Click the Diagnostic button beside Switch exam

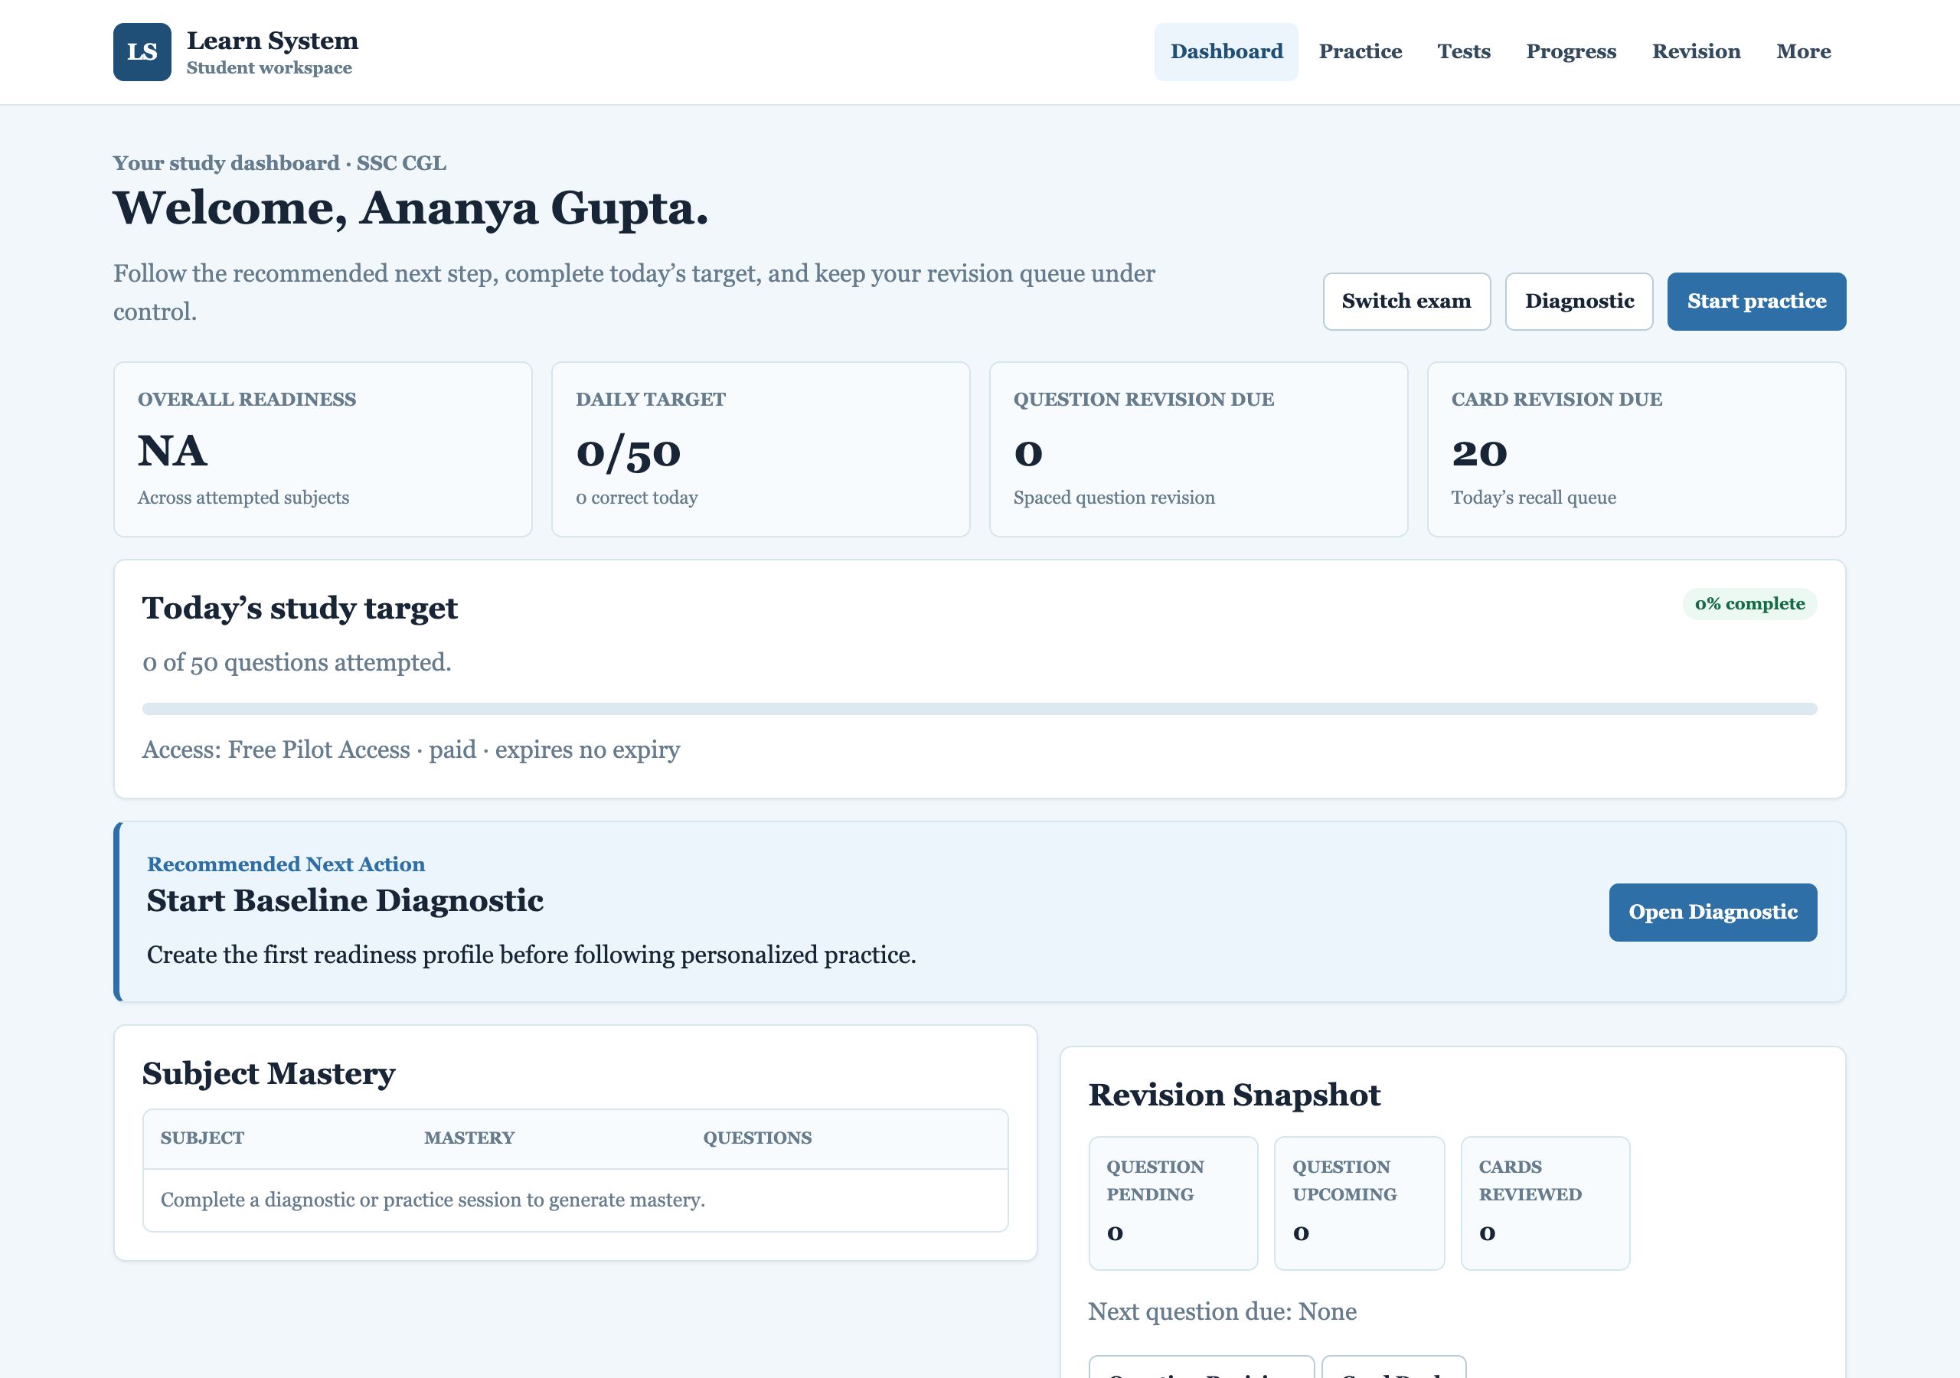(1579, 302)
